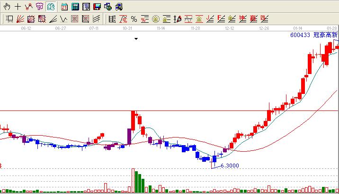Open the calculator tool
This screenshot has height=194, width=339.
coord(75,7)
